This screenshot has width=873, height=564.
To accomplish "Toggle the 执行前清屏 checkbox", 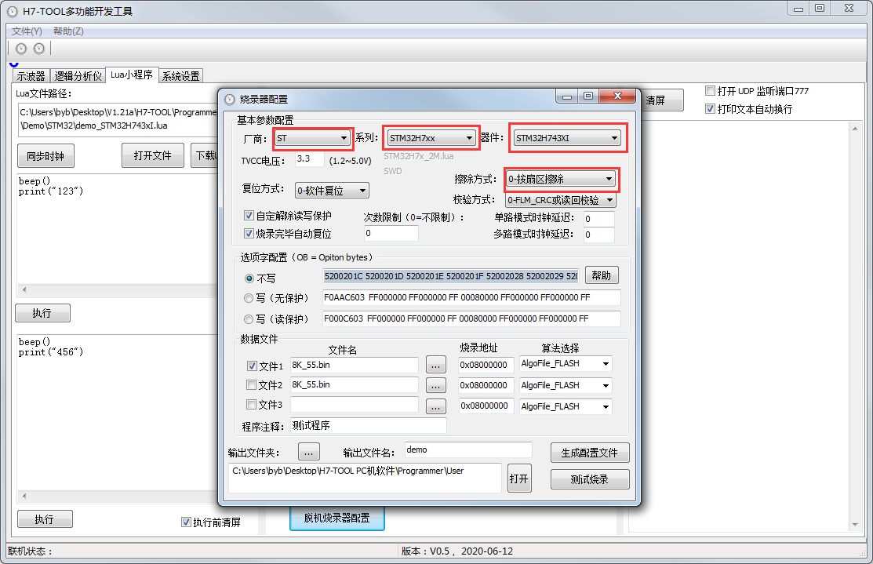I will tap(187, 522).
